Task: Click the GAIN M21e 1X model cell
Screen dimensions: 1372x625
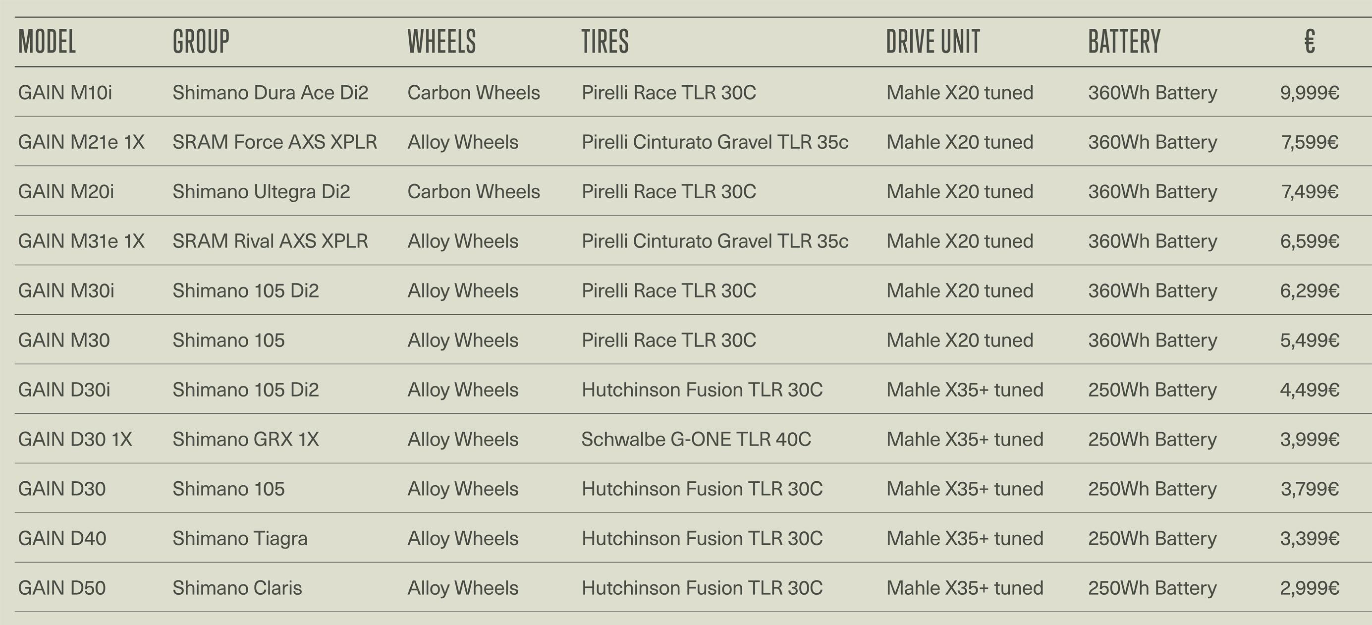Action: pos(81,142)
